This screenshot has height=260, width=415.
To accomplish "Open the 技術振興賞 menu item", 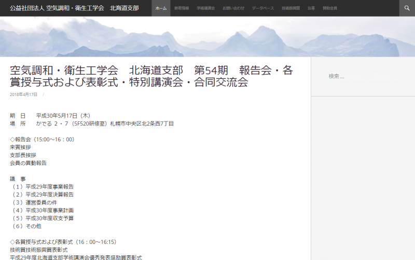I will [x=290, y=8].
